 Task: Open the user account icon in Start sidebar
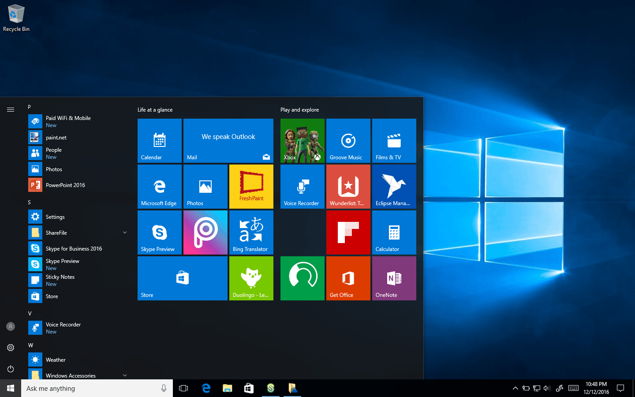coord(11,326)
